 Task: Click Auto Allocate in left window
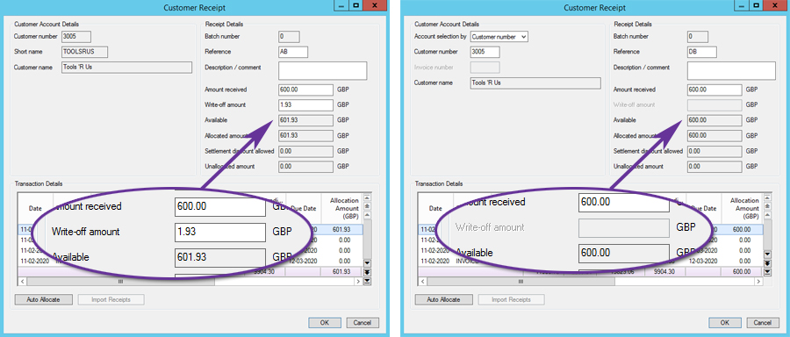pos(43,300)
